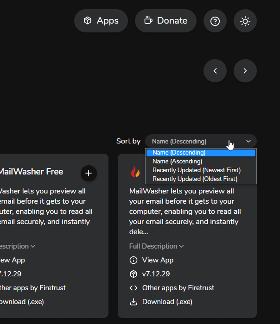This screenshot has height=324, width=280.
Task: Click the dropdown chevron in Sort by
Action: [x=248, y=141]
